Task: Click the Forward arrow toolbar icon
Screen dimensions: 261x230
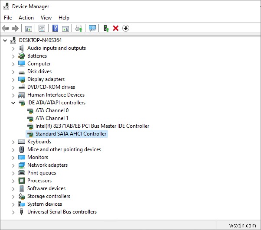Action: pos(15,28)
